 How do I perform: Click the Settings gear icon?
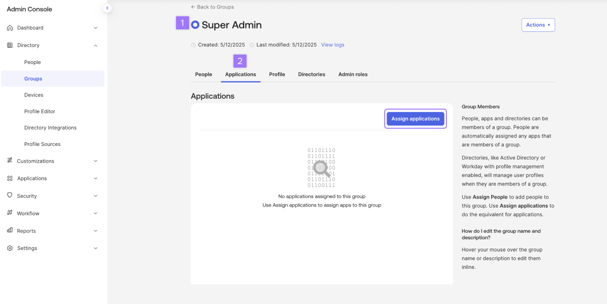[10, 249]
